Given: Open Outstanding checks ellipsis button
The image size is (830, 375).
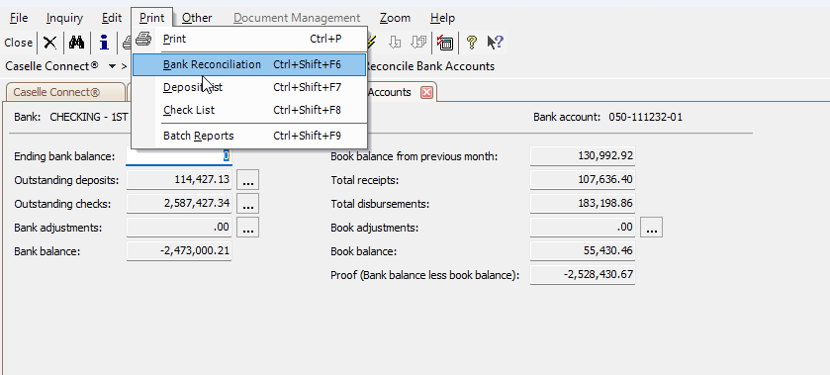Looking at the screenshot, I should pyautogui.click(x=247, y=204).
